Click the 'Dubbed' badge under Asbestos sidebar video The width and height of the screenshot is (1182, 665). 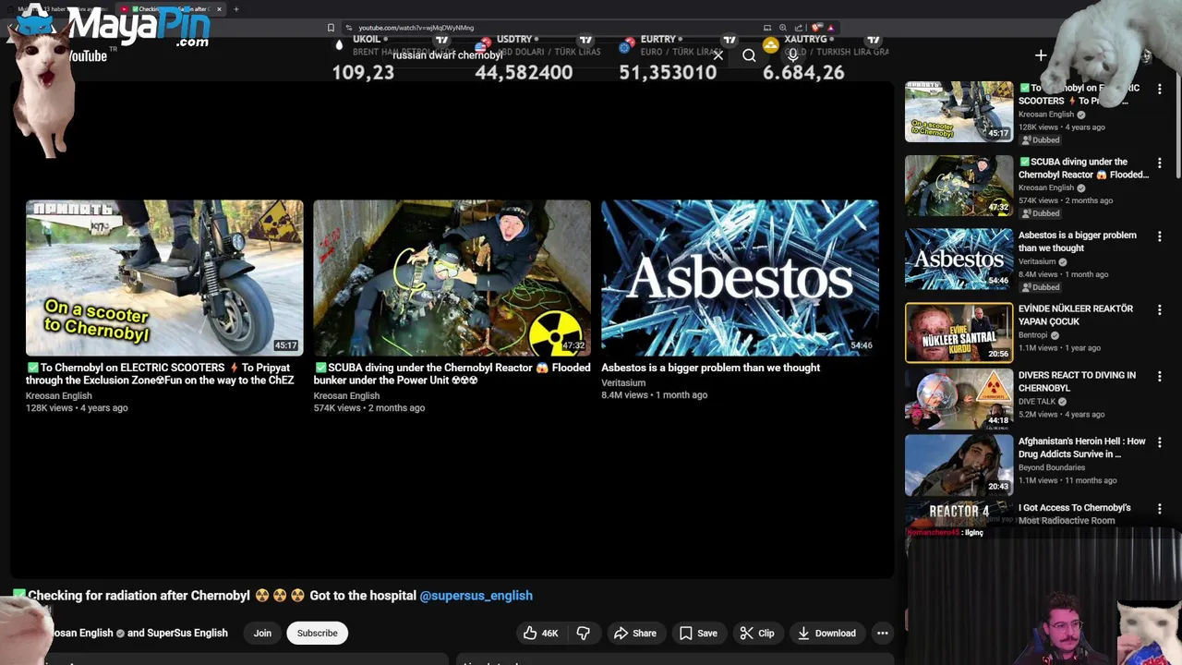(x=1041, y=287)
